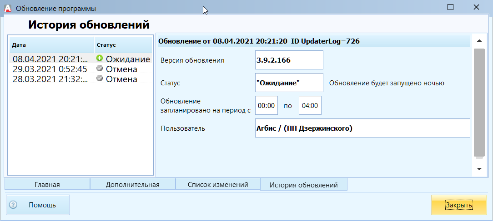
Task: Click the scrollbar up arrow in details panel
Action: [479, 41]
